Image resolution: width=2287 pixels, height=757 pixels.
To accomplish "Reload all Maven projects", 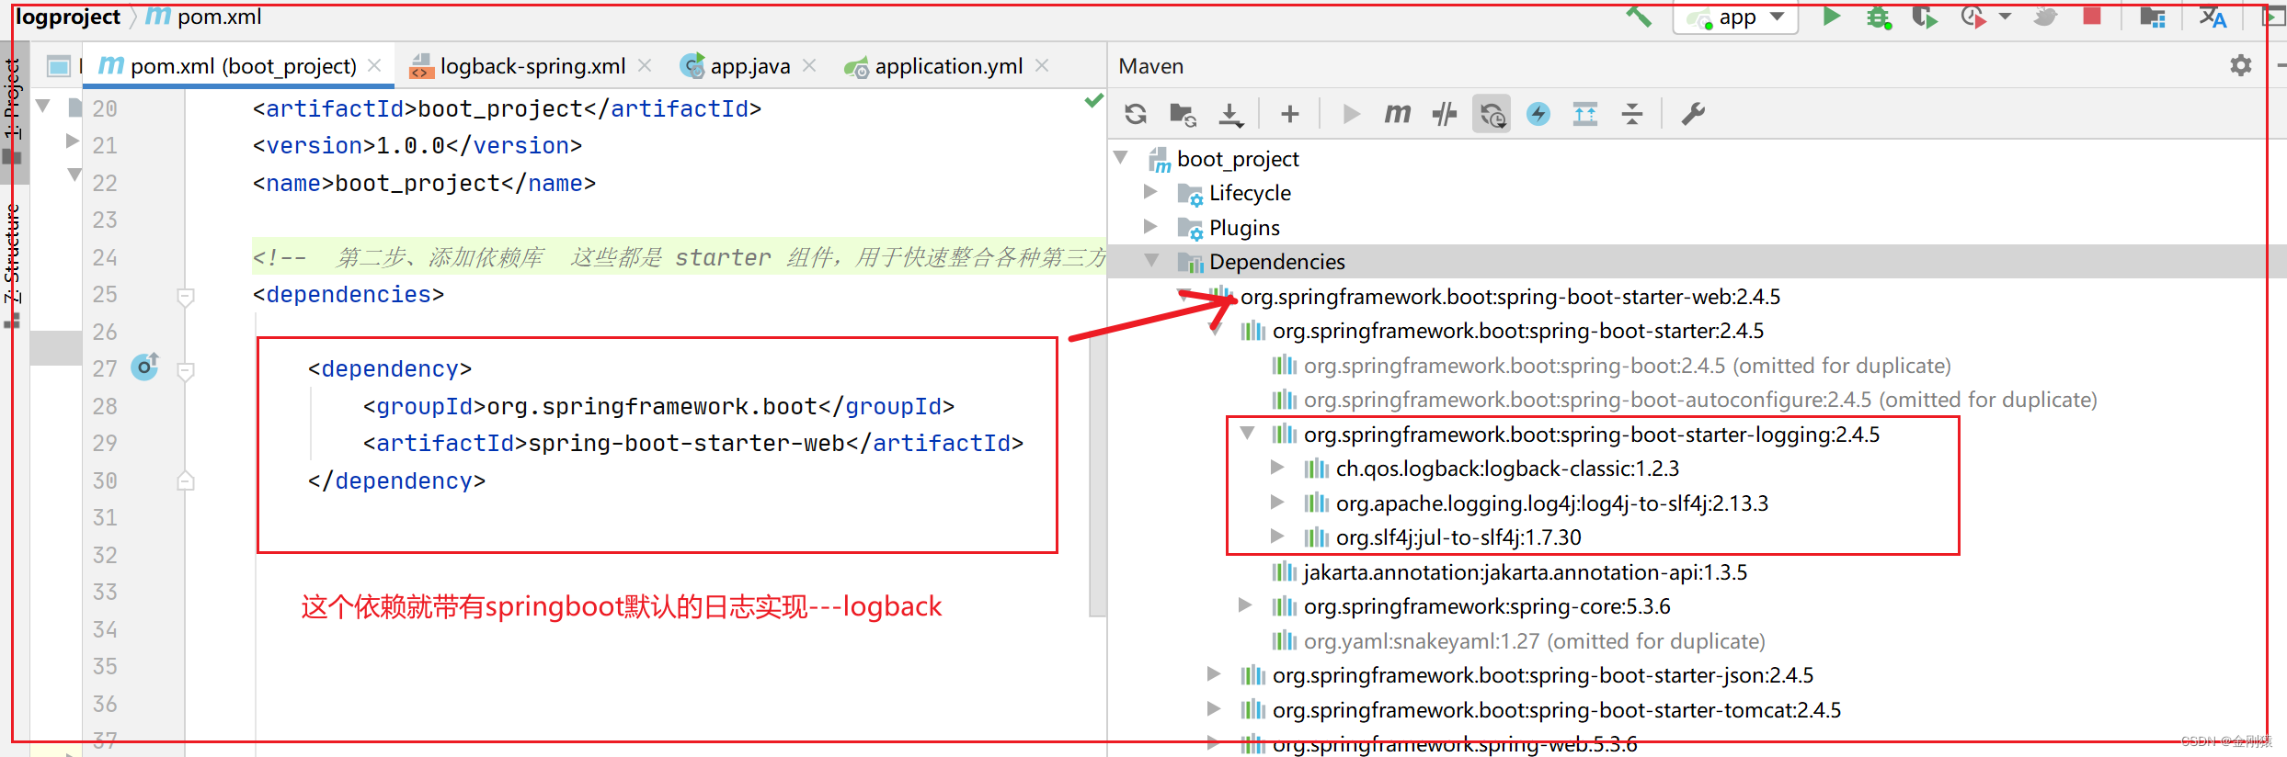I will (x=1136, y=114).
